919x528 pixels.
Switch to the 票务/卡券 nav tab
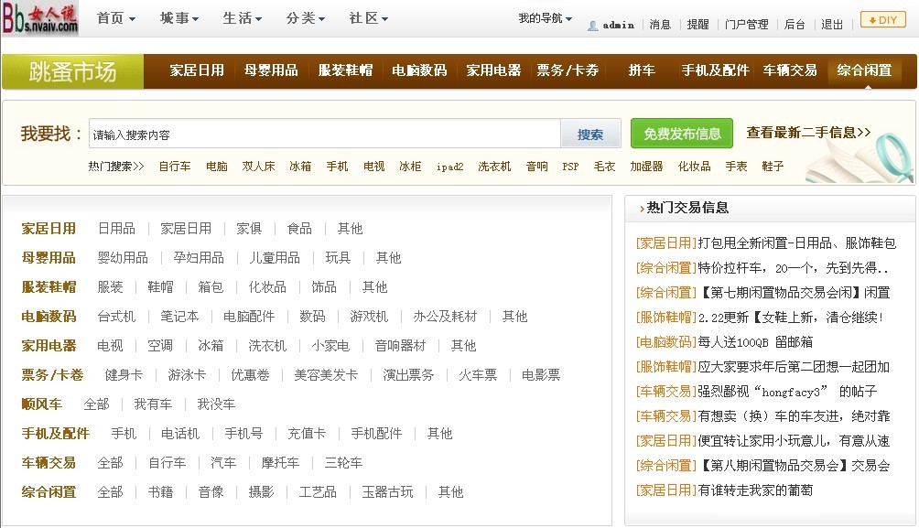(x=568, y=70)
